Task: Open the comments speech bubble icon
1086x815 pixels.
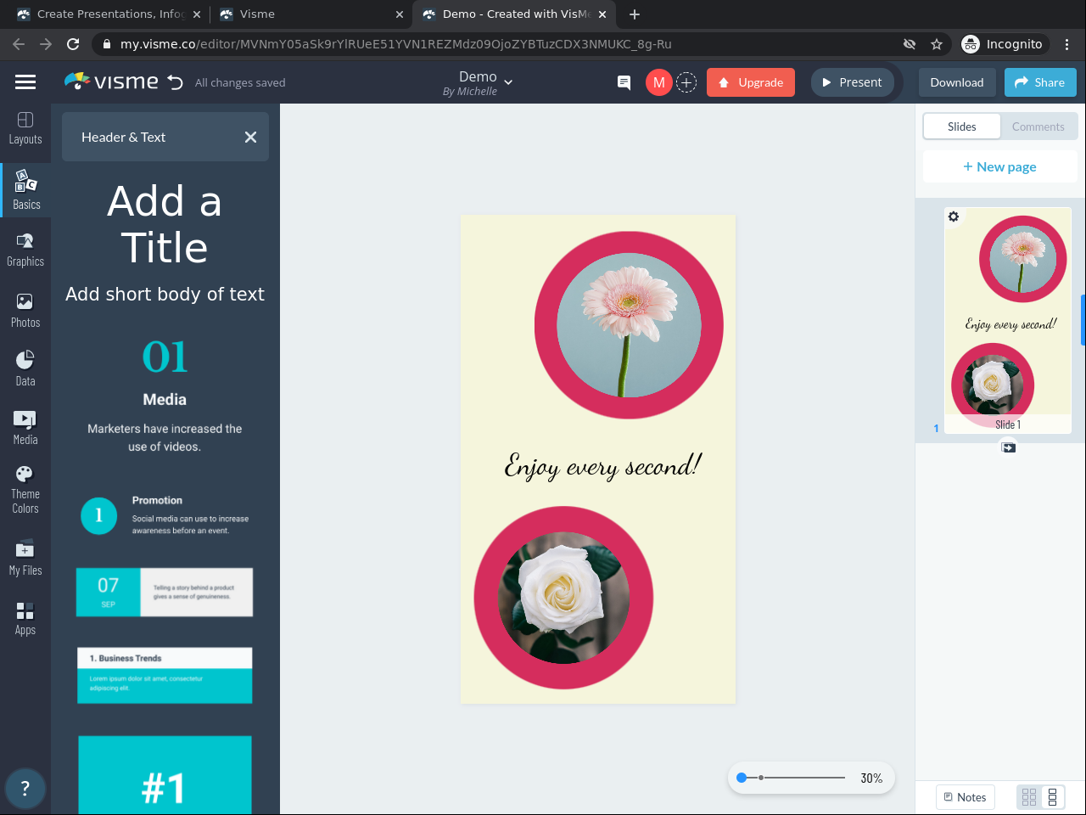Action: [624, 82]
